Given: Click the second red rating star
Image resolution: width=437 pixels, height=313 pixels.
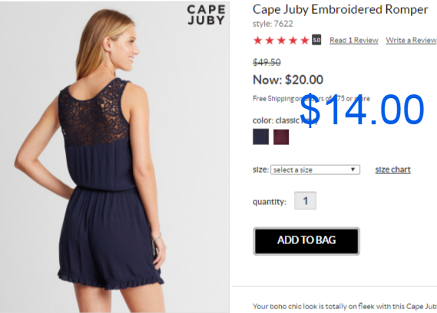Looking at the screenshot, I should coord(270,41).
